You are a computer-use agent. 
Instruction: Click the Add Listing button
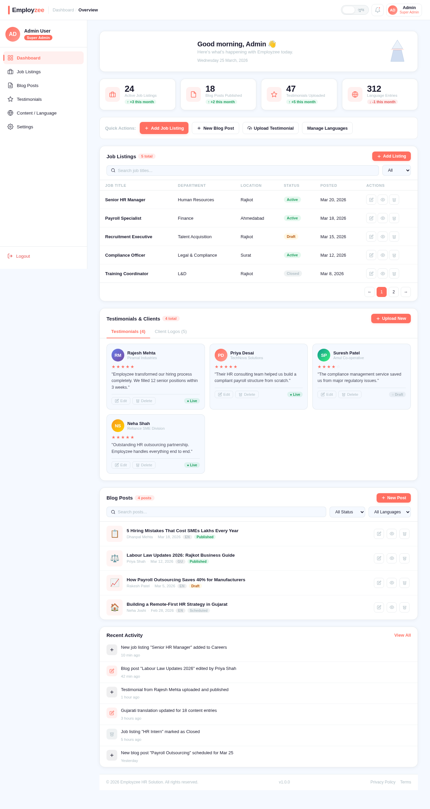[391, 156]
